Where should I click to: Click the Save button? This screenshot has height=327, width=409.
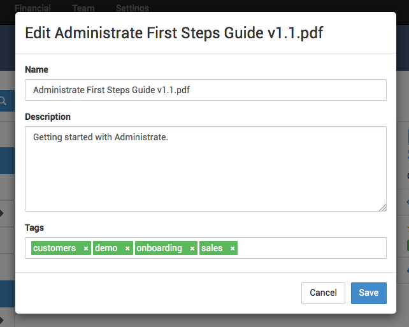pyautogui.click(x=369, y=293)
